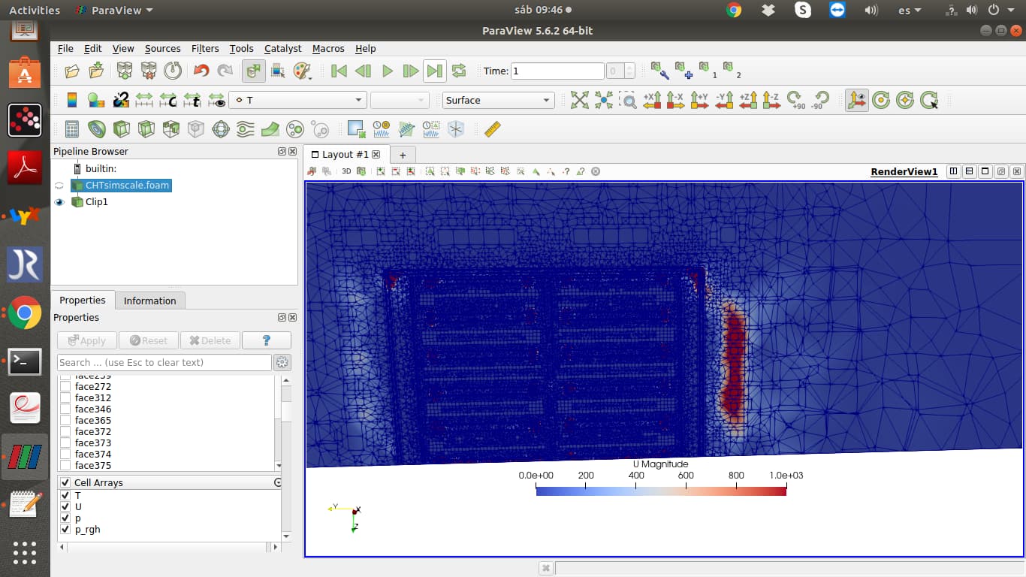Reset camera with the Reset view icon
This screenshot has width=1026, height=577.
(x=579, y=100)
